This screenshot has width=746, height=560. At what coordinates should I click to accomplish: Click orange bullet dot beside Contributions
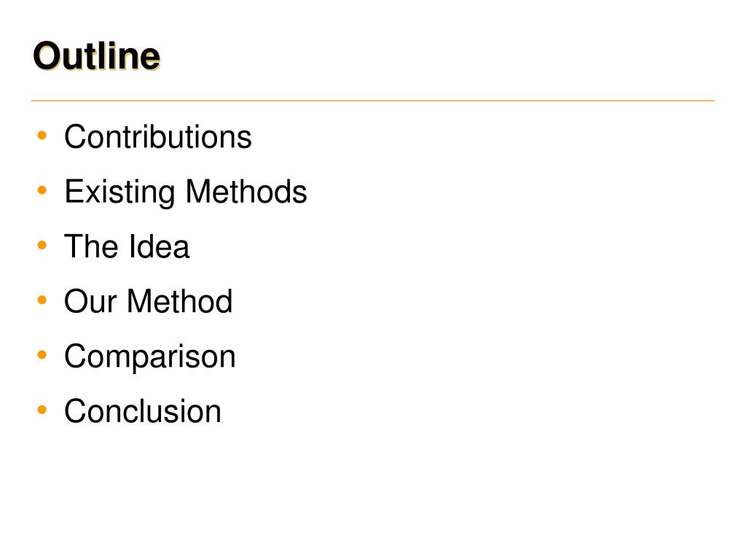pos(42,136)
